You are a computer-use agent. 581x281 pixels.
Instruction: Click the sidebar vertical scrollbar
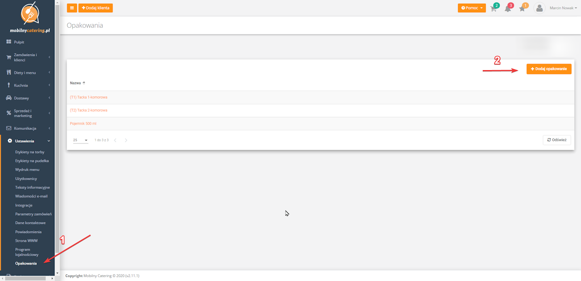click(x=57, y=136)
